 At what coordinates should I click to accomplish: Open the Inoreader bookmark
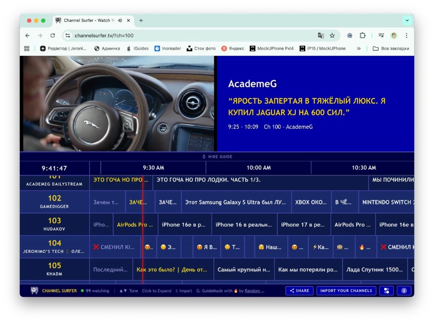pyautogui.click(x=167, y=49)
